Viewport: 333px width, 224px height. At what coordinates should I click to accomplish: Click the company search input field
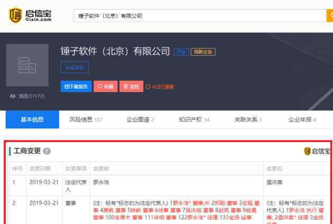click(200, 16)
